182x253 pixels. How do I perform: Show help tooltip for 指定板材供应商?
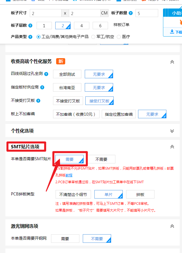tap(42, 87)
